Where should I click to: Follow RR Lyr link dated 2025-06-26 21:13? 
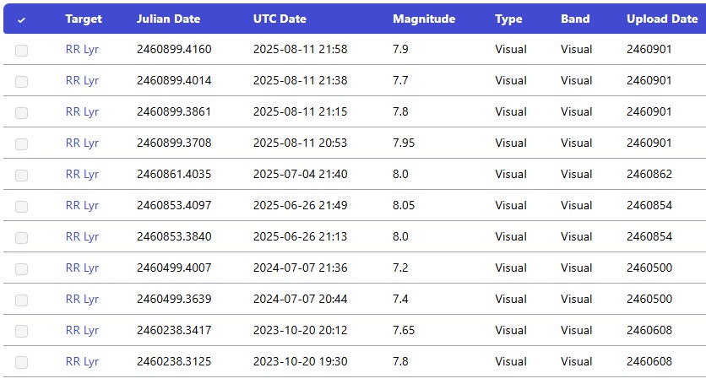coord(82,236)
